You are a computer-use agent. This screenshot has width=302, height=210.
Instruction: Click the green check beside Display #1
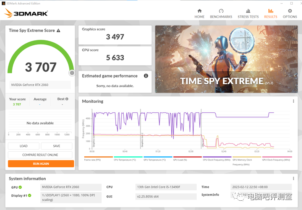click(29, 195)
